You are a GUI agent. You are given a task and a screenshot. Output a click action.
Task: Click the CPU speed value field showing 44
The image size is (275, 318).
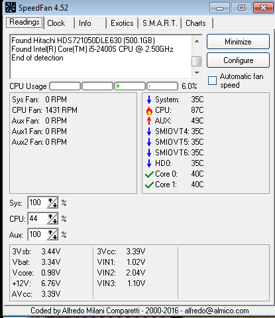click(x=38, y=218)
